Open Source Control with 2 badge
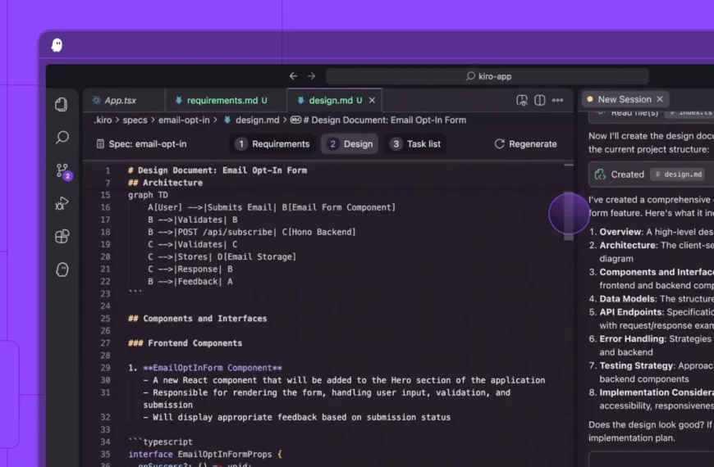Viewport: 714px width, 467px height. click(x=62, y=170)
